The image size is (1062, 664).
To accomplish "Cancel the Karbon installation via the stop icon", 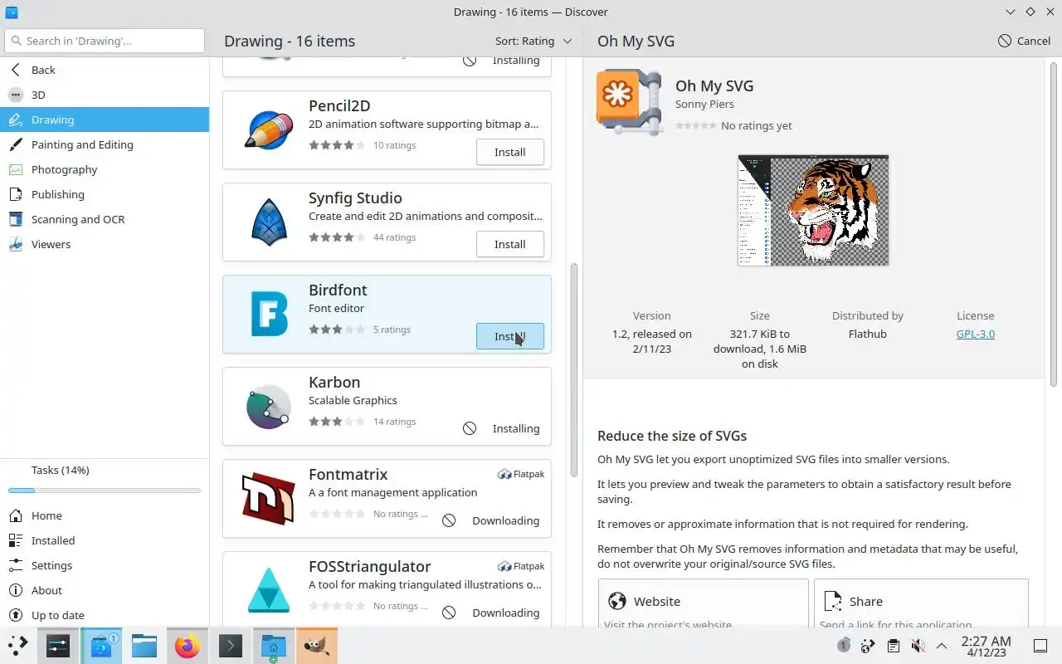I will pos(470,428).
